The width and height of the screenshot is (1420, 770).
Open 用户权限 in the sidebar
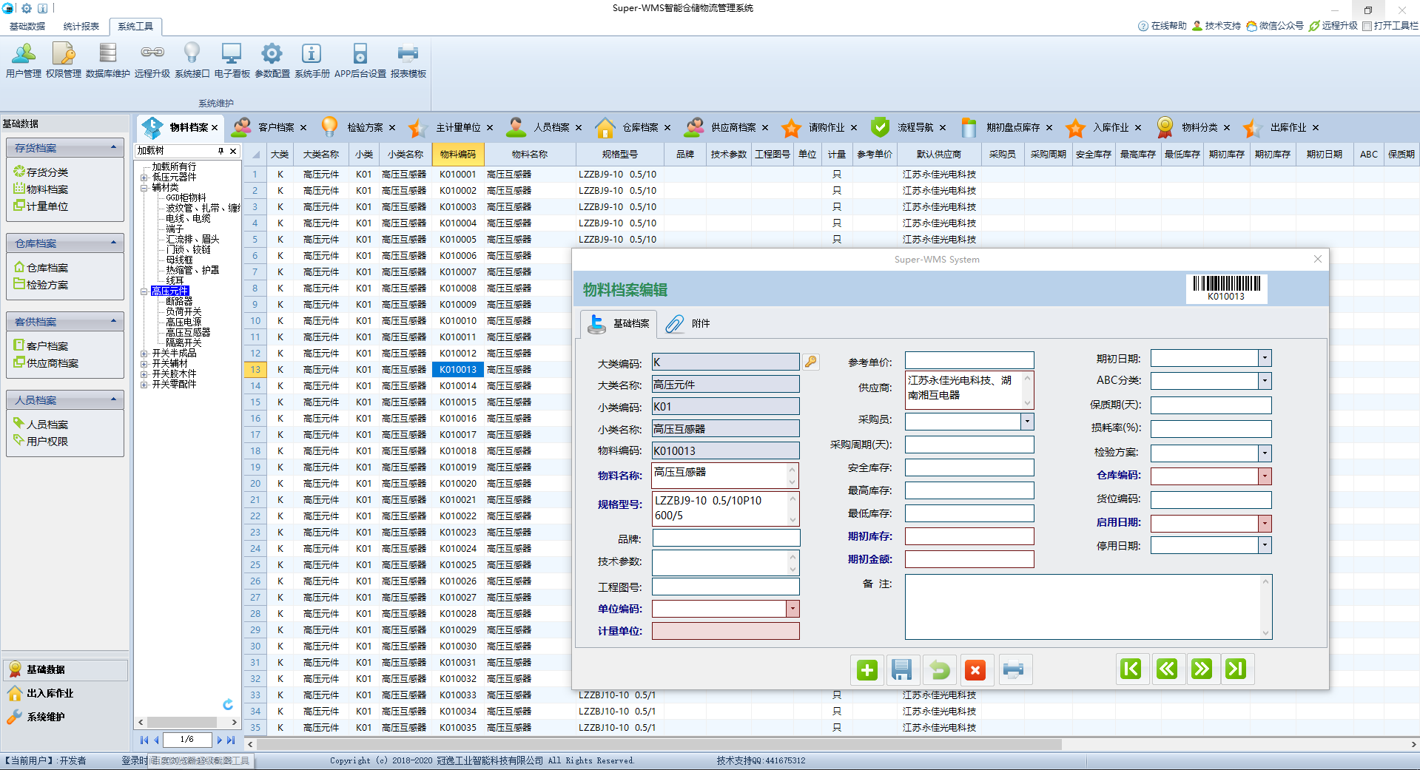[x=47, y=442]
